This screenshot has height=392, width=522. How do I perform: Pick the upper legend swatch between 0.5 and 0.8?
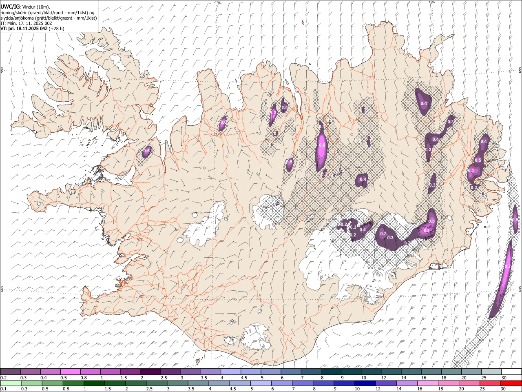[71, 372]
